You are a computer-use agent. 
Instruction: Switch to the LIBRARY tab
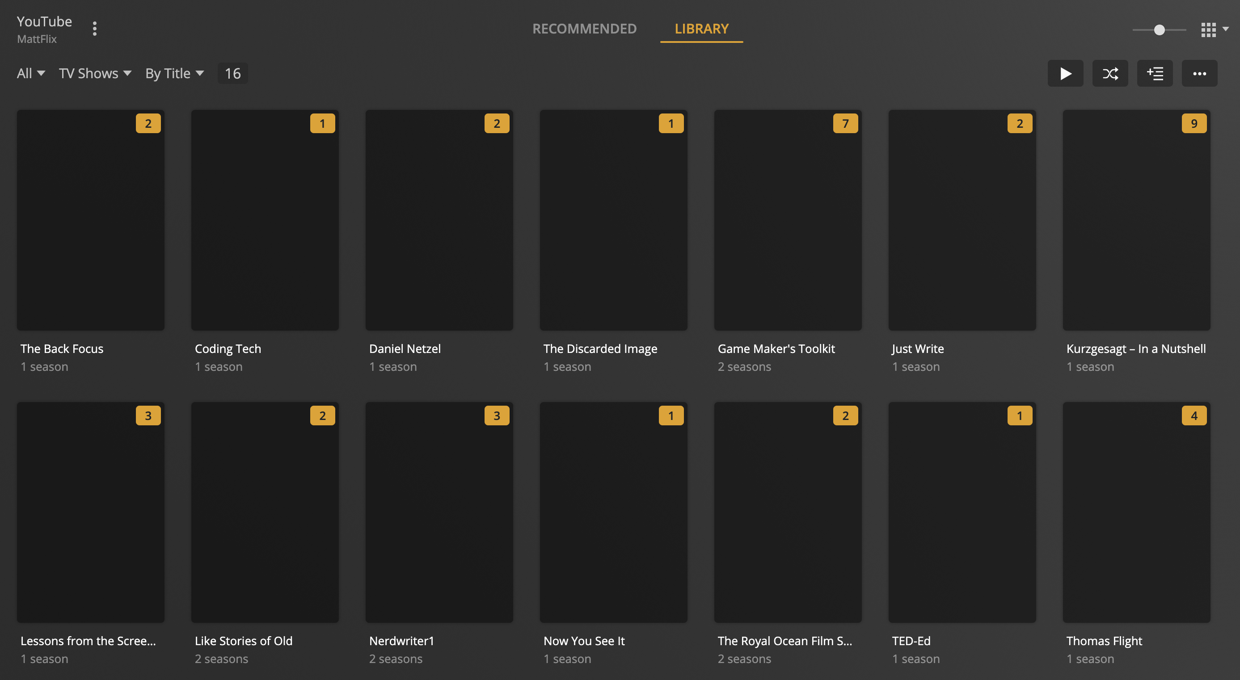click(701, 28)
